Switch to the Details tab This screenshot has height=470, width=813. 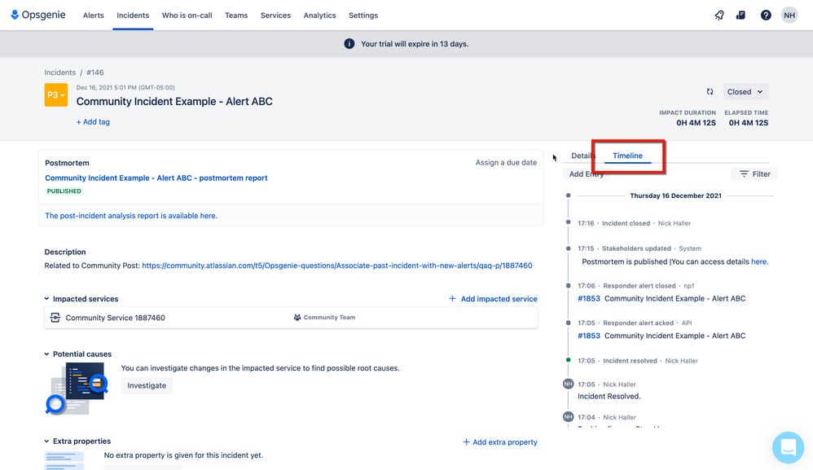[x=582, y=156]
